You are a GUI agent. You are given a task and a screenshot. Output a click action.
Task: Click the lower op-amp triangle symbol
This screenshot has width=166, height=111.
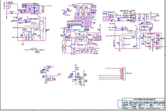[72, 46]
